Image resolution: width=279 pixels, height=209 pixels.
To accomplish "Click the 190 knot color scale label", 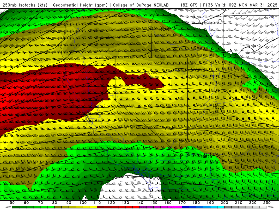I will 210,203.
